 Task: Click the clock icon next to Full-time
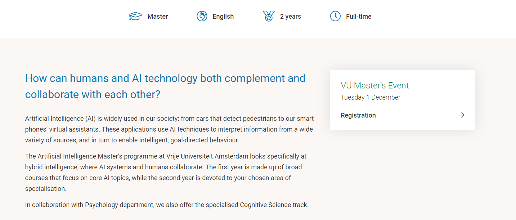click(x=335, y=16)
